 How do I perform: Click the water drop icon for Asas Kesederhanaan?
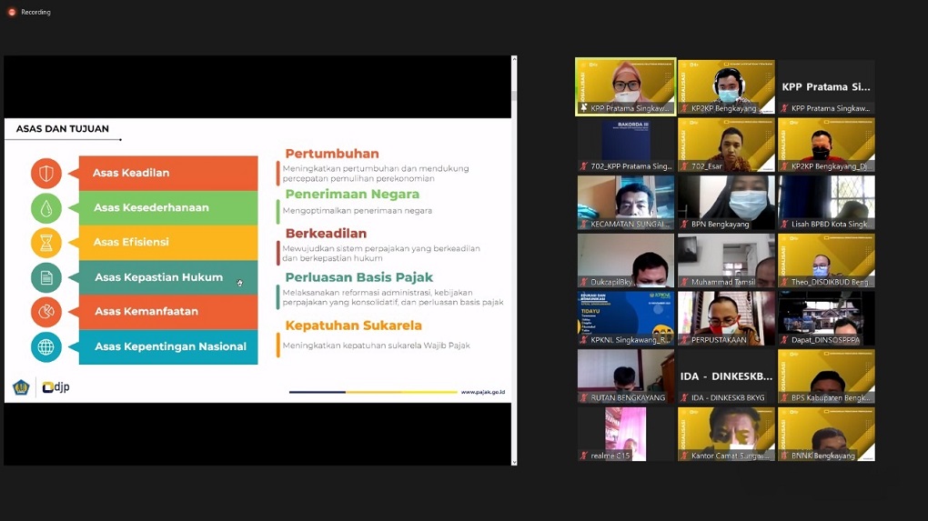pos(46,208)
